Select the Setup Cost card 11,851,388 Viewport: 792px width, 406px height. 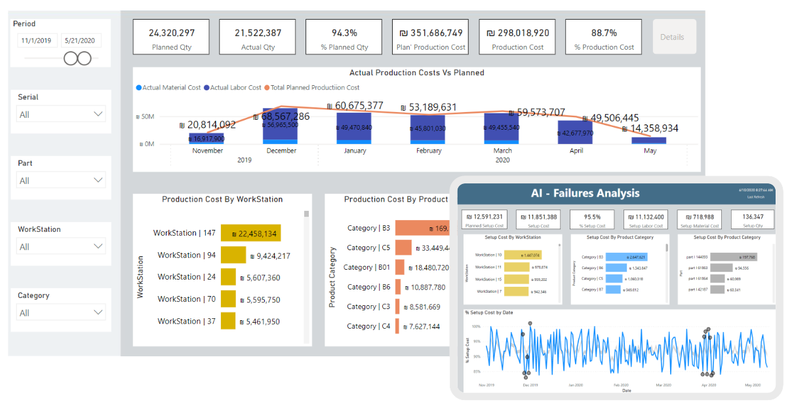[538, 219]
